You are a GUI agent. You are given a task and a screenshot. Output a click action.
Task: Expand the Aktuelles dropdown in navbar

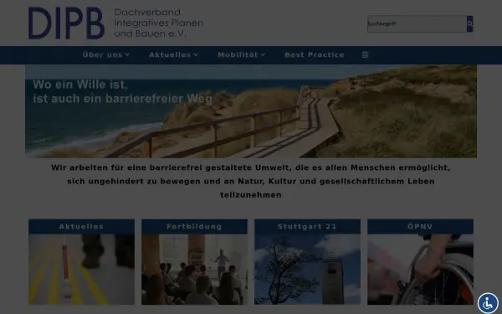[173, 54]
